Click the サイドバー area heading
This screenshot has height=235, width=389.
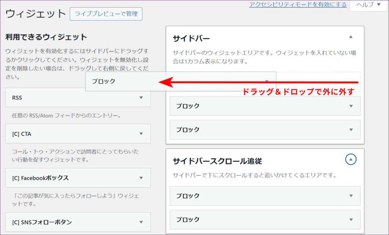point(191,38)
